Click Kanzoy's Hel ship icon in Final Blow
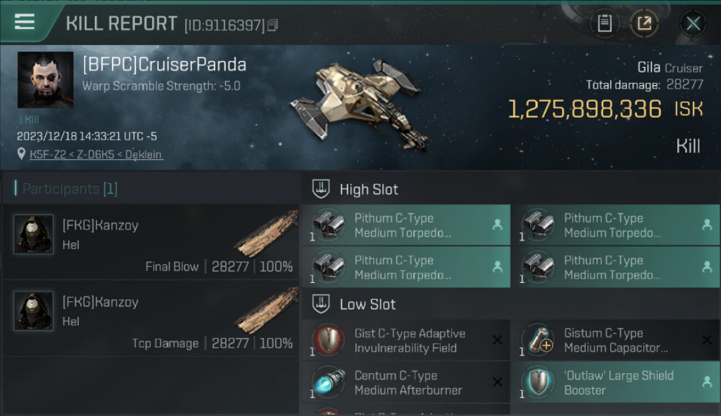721x416 pixels. pyautogui.click(x=266, y=234)
